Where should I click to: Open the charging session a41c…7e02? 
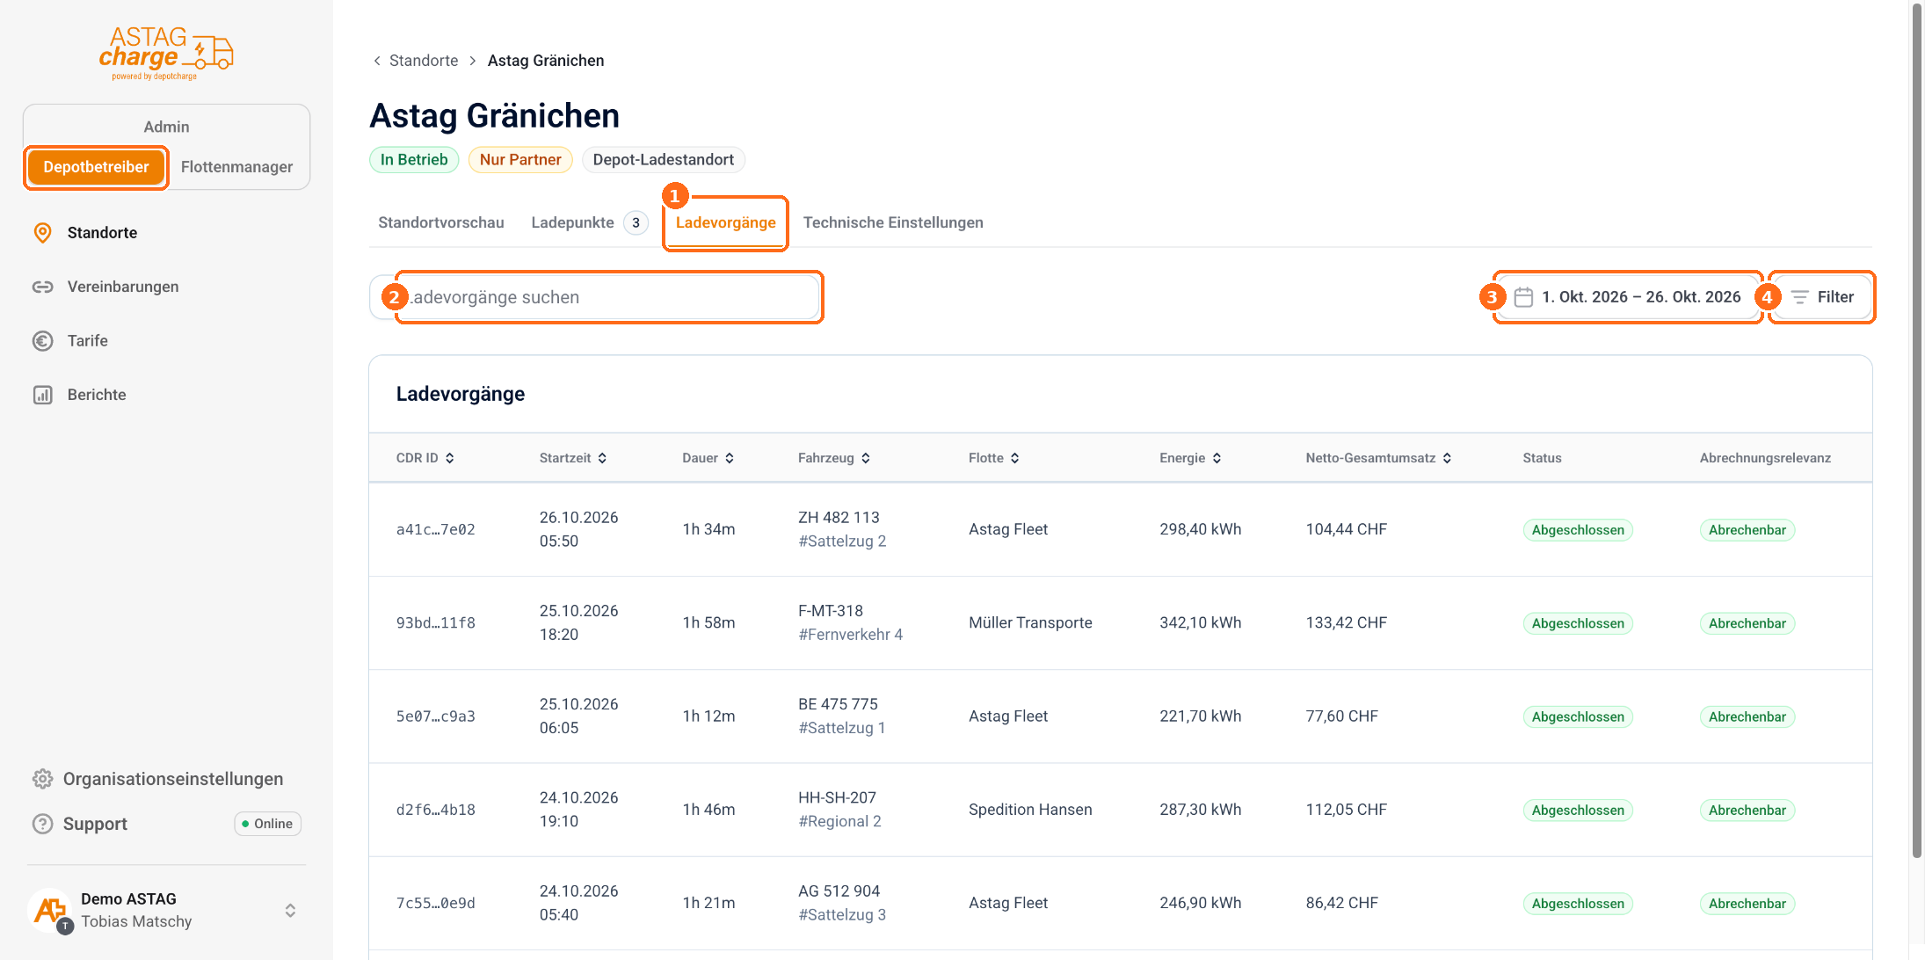pyautogui.click(x=435, y=529)
